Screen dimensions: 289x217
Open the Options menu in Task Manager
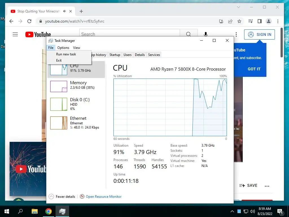[x=63, y=47]
